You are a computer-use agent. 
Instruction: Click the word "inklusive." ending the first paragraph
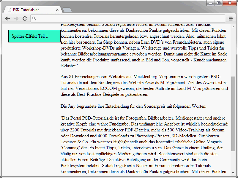tap(69, 66)
